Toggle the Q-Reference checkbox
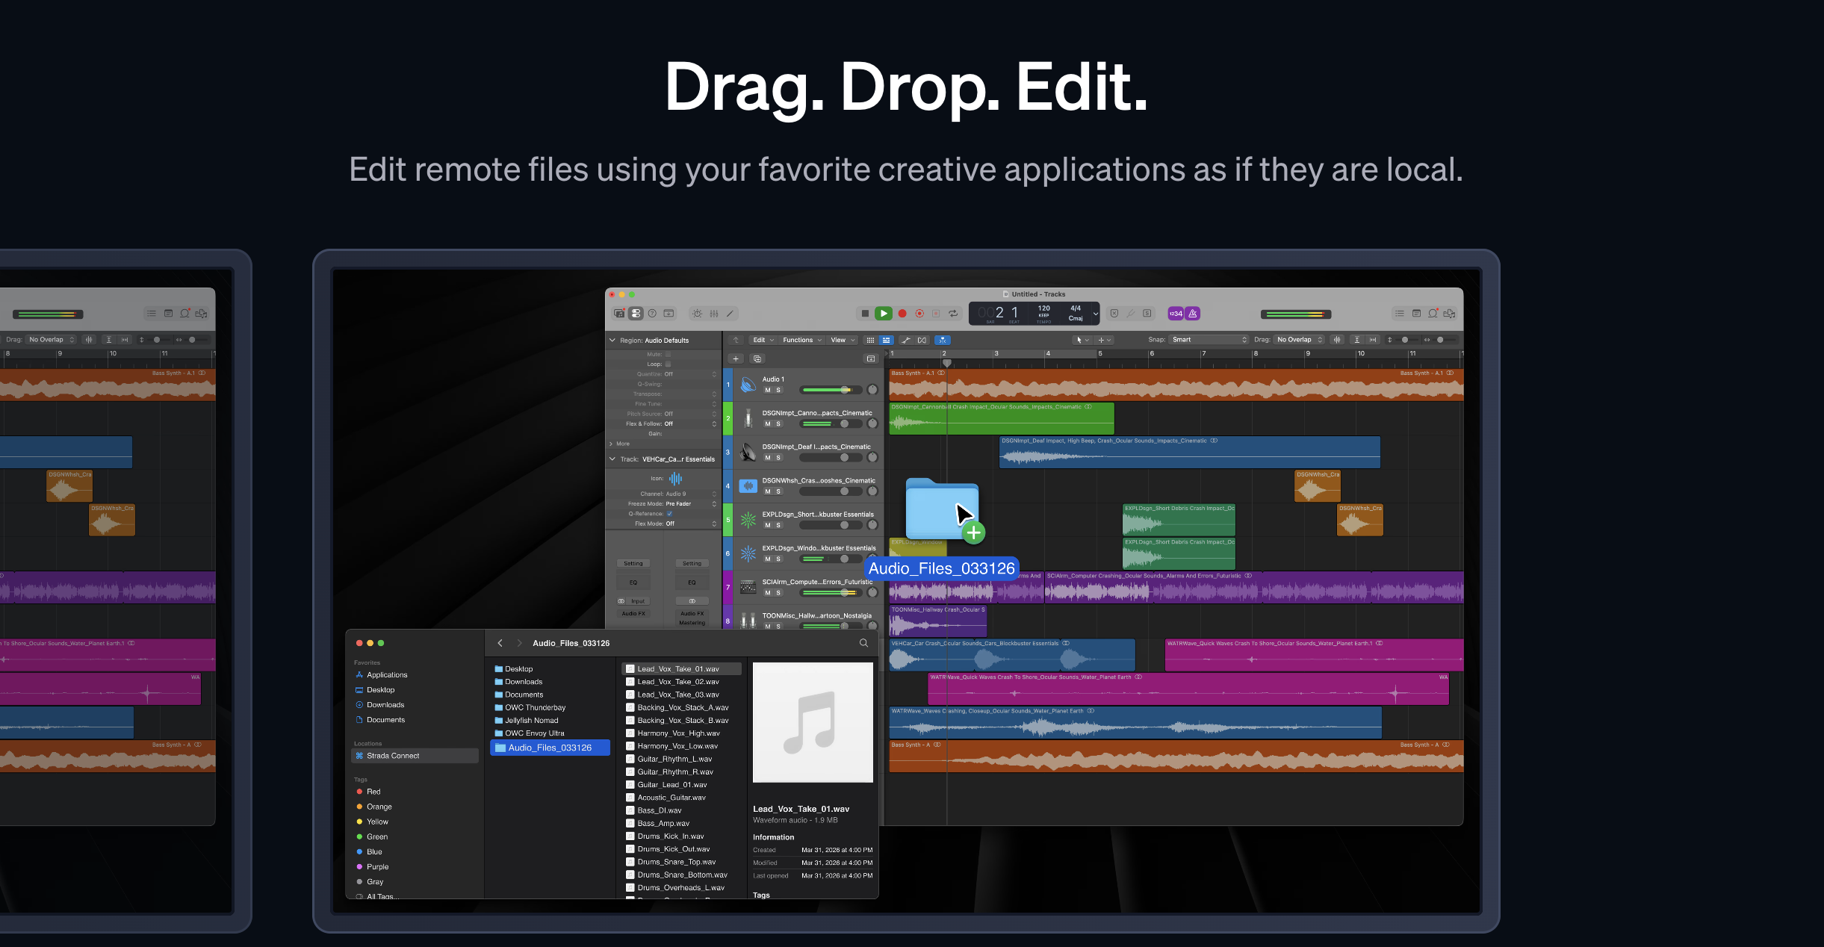Image resolution: width=1824 pixels, height=947 pixels. coord(669,514)
